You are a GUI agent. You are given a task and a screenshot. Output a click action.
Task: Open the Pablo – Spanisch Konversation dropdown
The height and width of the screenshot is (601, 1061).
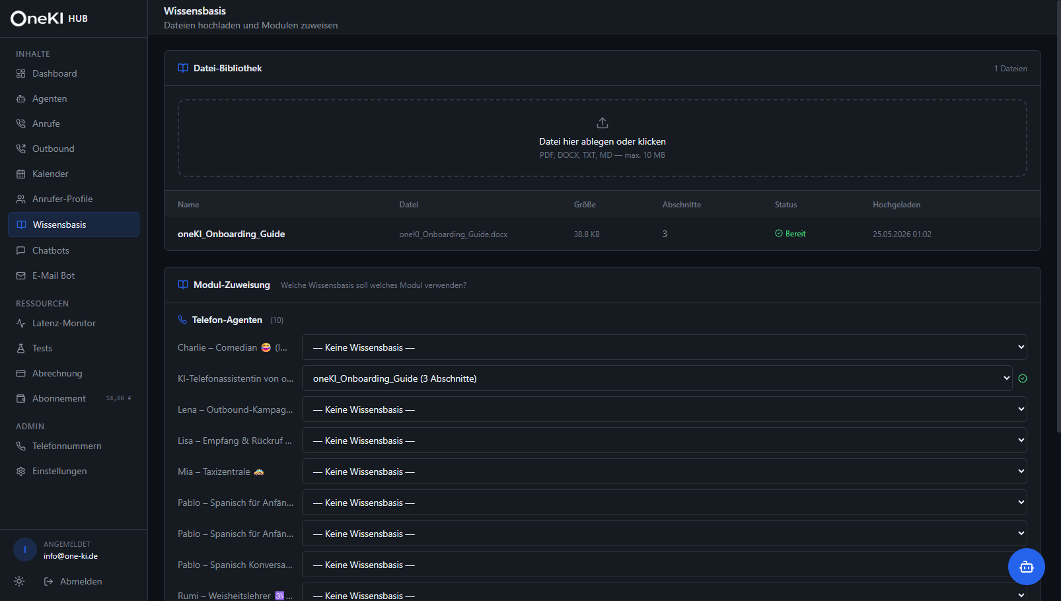(665, 565)
